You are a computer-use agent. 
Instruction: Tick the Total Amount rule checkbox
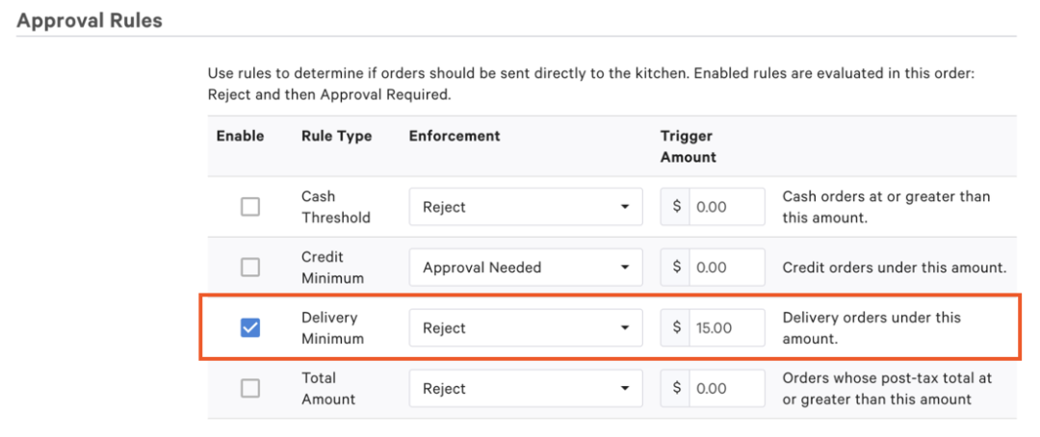[250, 389]
